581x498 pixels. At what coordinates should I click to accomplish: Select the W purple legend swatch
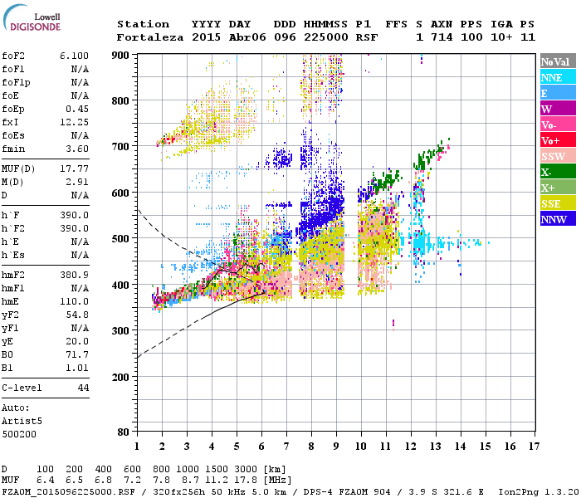558,109
